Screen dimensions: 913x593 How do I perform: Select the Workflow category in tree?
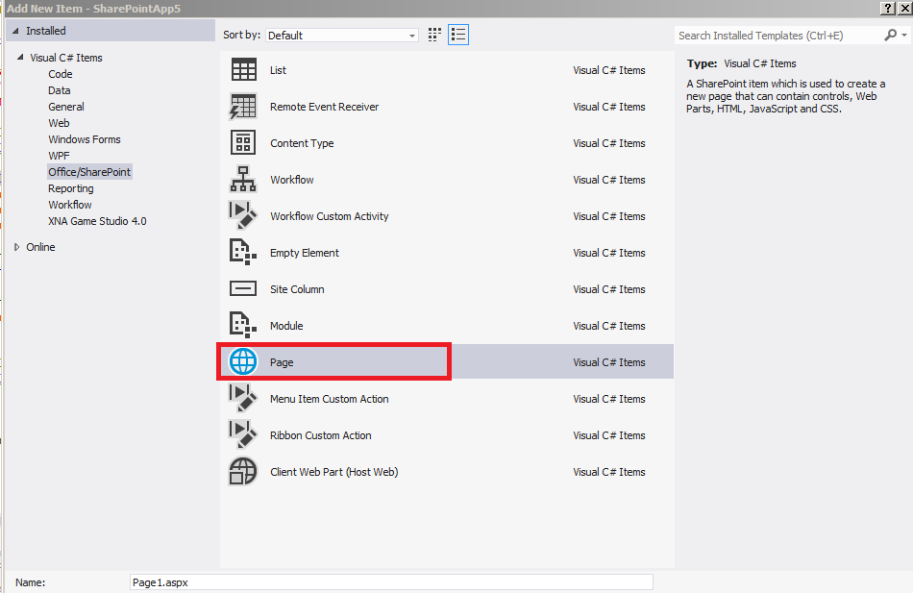point(70,205)
